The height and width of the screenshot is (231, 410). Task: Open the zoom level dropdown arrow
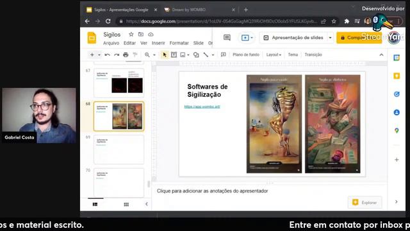pos(154,55)
